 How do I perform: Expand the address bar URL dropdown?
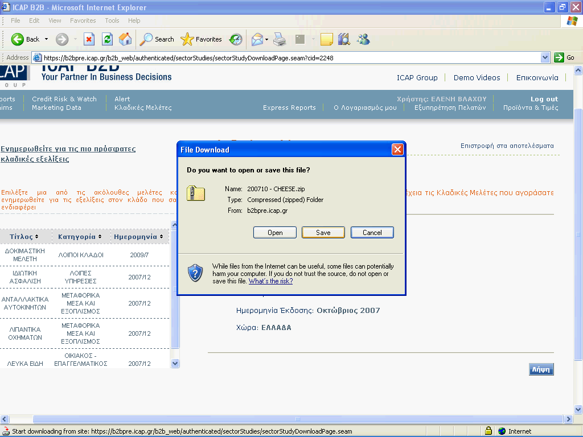pyautogui.click(x=545, y=57)
